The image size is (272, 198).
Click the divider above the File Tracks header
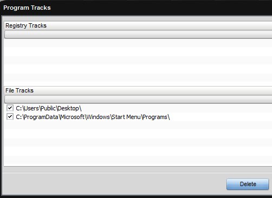point(138,86)
